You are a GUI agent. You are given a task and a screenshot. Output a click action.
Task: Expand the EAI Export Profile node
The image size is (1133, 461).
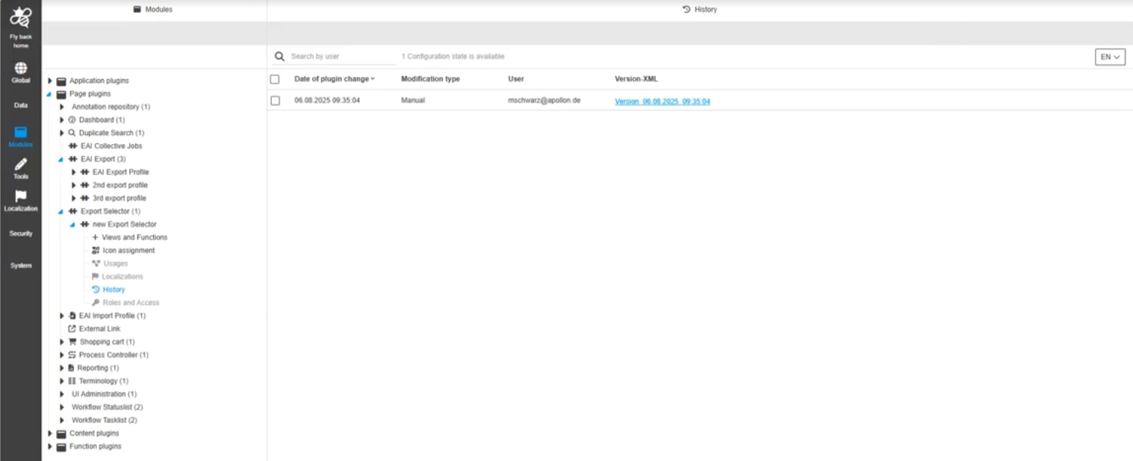(74, 172)
